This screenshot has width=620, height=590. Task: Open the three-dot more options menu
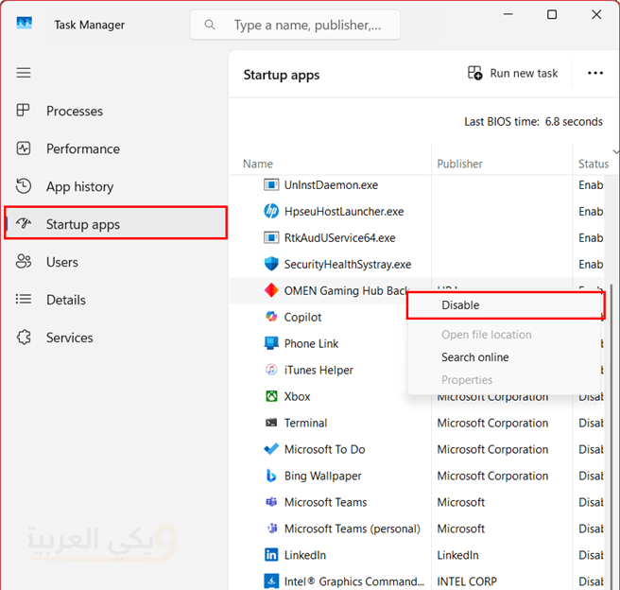595,73
